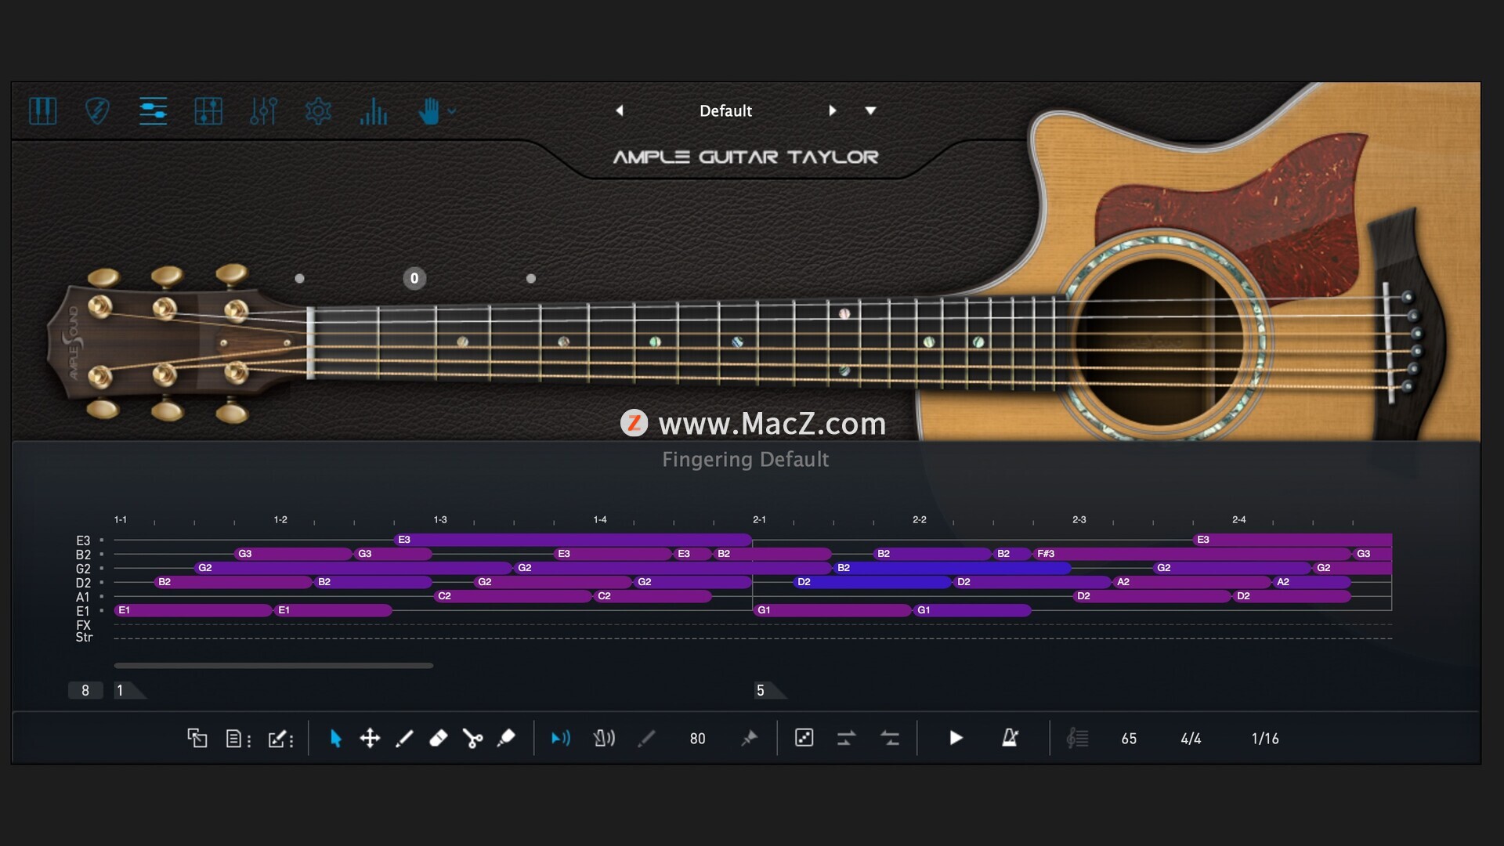This screenshot has width=1504, height=846.
Task: Click the pin icon beside 80
Action: [749, 738]
